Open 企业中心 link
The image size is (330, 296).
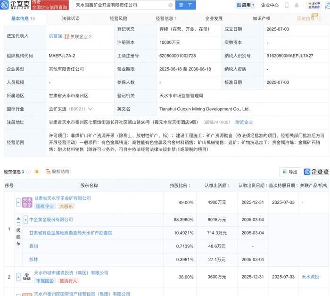tap(270, 5)
